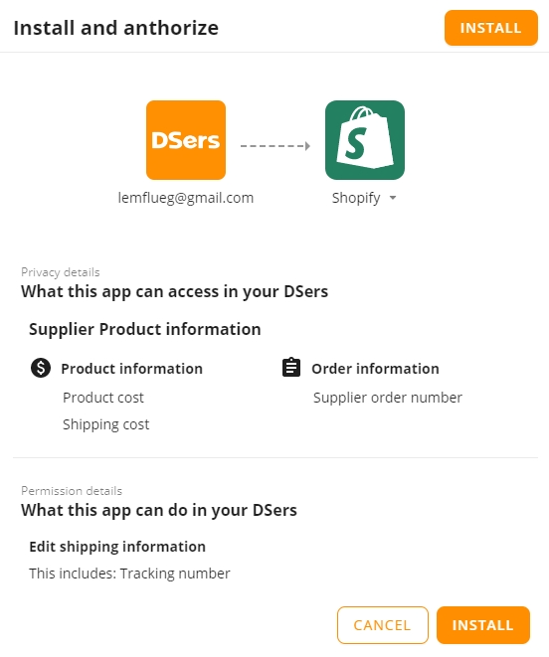Click the dollar sign Product information icon
Screen dimensions: 549x657
41,368
